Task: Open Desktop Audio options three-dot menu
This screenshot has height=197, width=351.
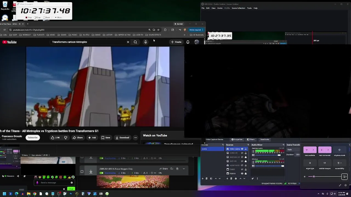Action: click(253, 151)
